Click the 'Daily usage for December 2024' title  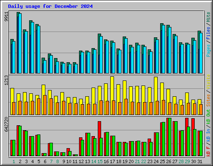click(50, 6)
